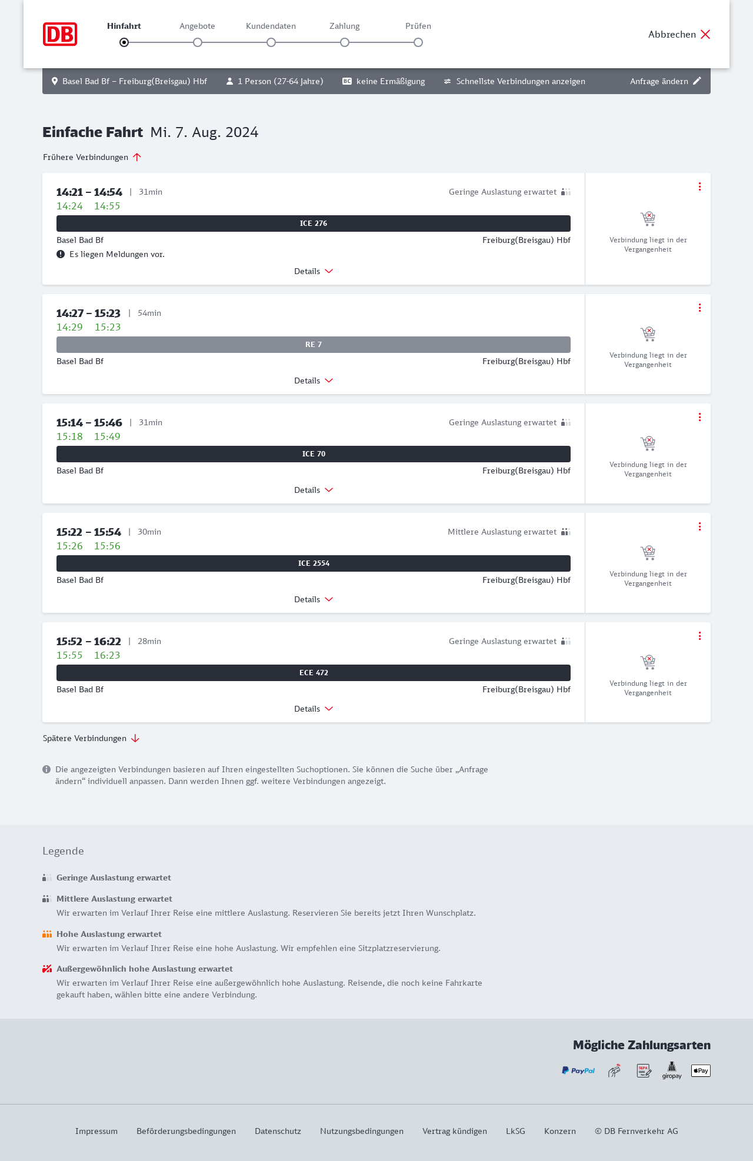Click the giropay payment icon
Screen dimensions: 753x1161
coord(672,1070)
